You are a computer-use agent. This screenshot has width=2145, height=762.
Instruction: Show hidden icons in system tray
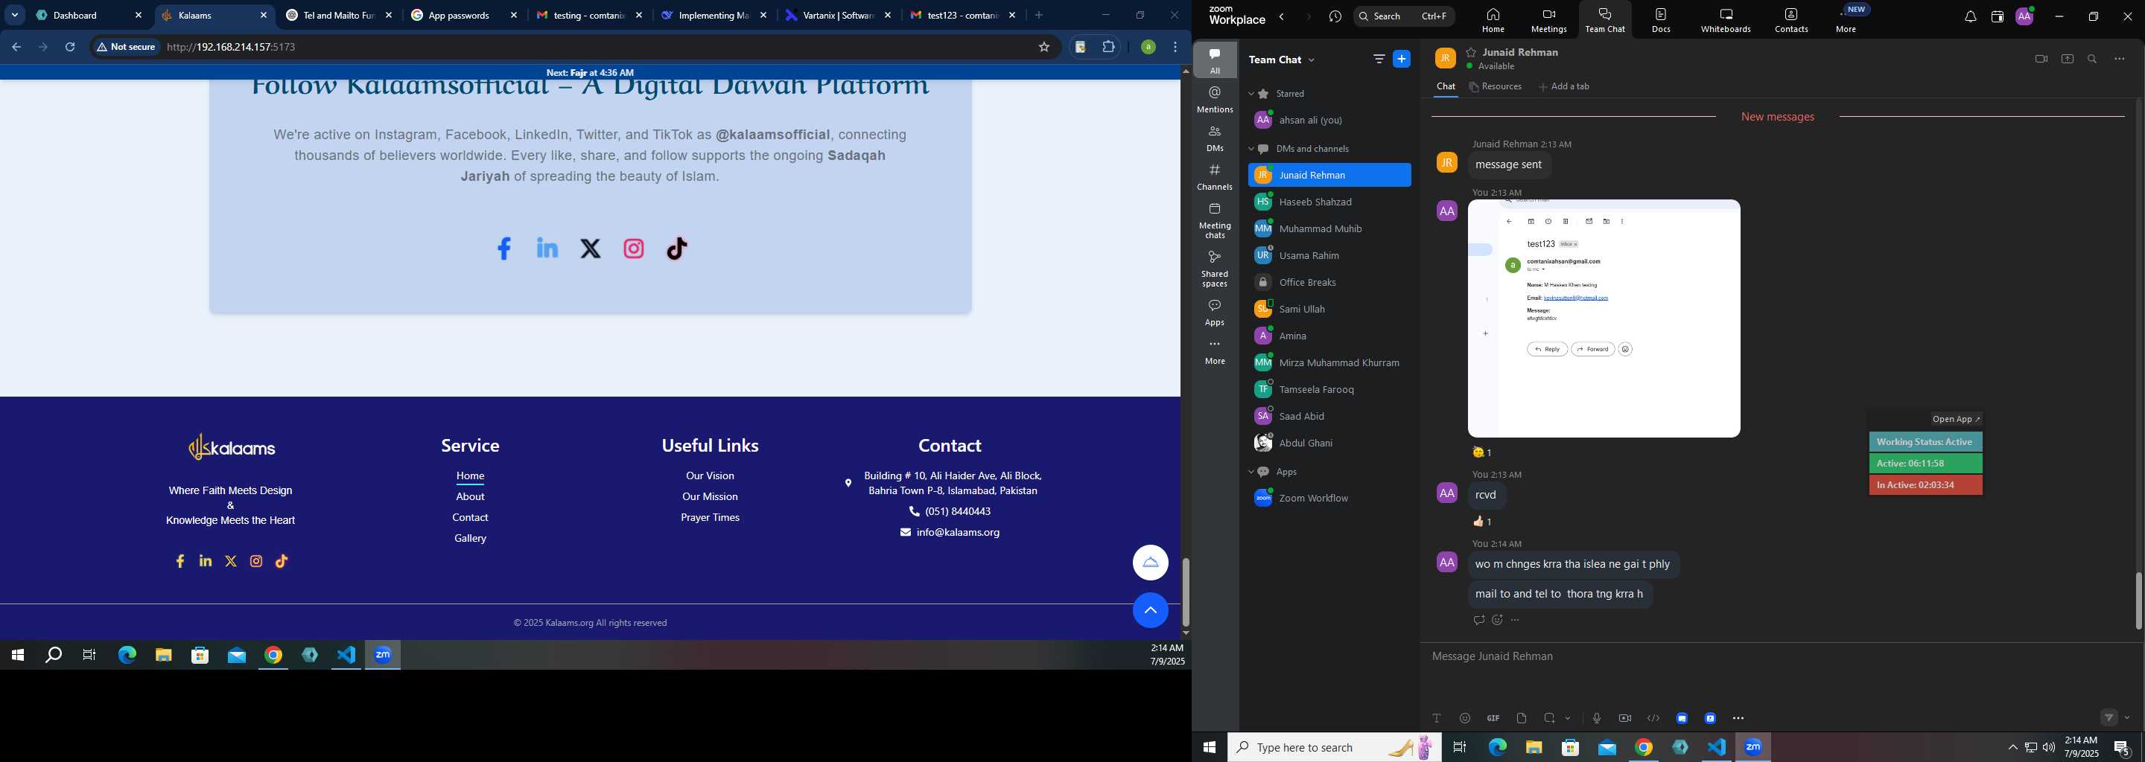pos(2012,748)
